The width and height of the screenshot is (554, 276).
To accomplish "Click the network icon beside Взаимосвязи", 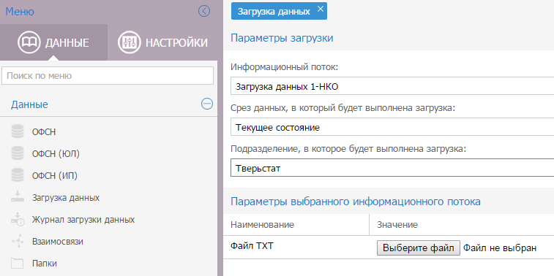I will [x=18, y=242].
